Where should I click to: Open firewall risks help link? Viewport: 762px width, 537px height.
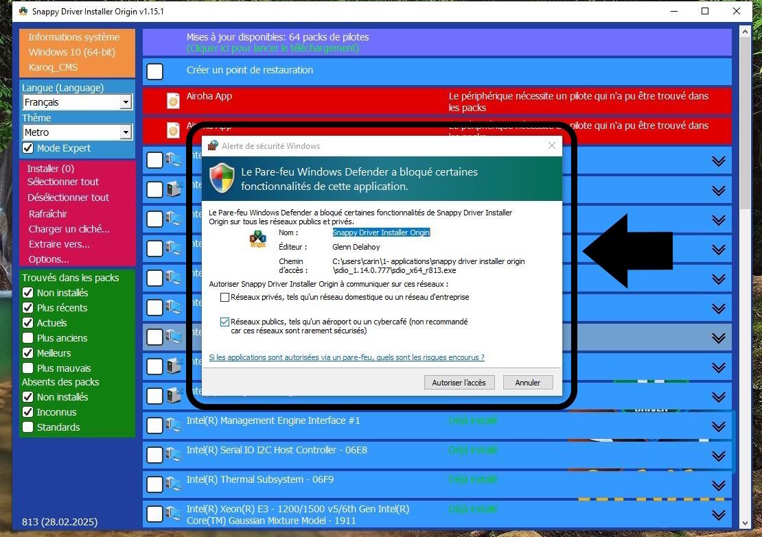click(x=347, y=357)
